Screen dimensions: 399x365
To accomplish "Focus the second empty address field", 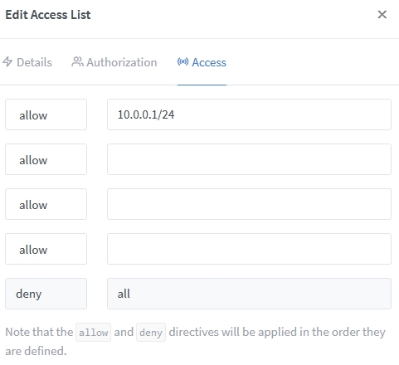I will pos(249,159).
